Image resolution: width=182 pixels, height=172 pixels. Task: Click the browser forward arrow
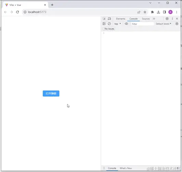point(11,12)
